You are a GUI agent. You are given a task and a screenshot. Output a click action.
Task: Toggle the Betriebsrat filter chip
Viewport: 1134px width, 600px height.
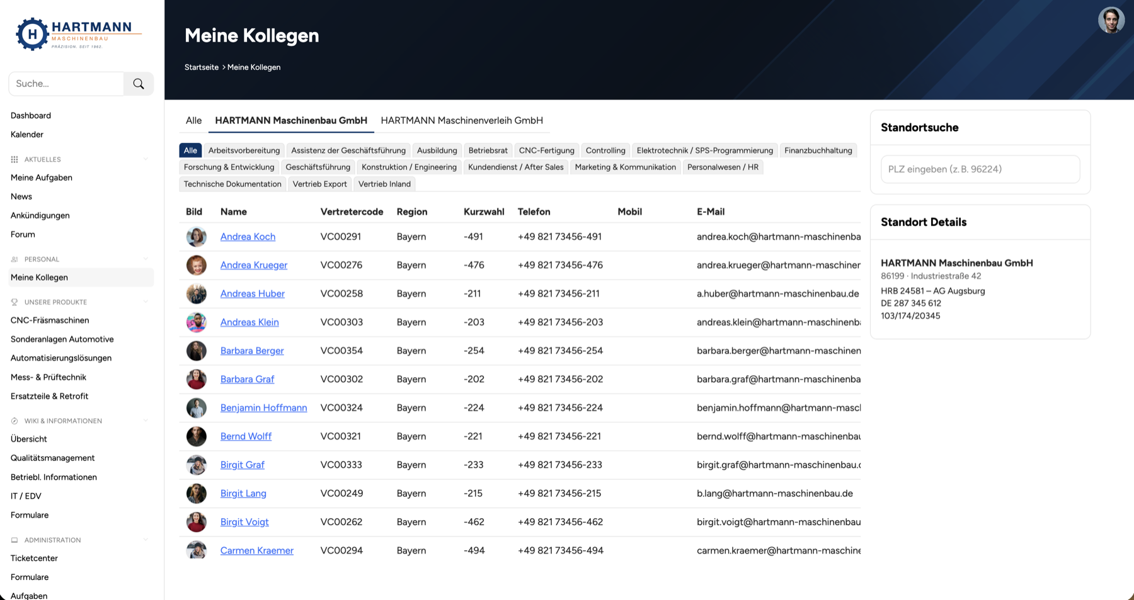pos(488,150)
